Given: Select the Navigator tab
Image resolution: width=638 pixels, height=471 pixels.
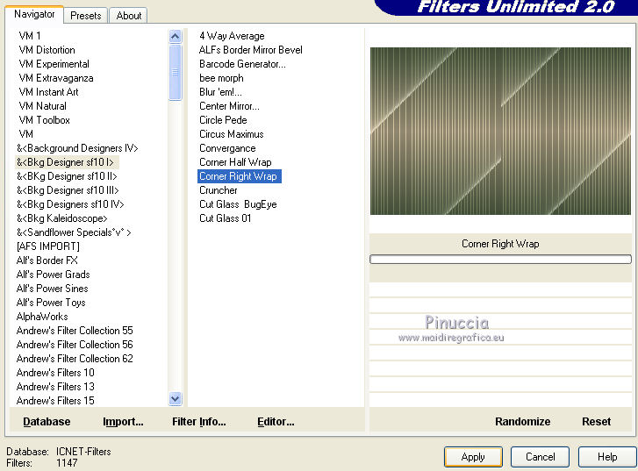Looking at the screenshot, I should tap(34, 14).
